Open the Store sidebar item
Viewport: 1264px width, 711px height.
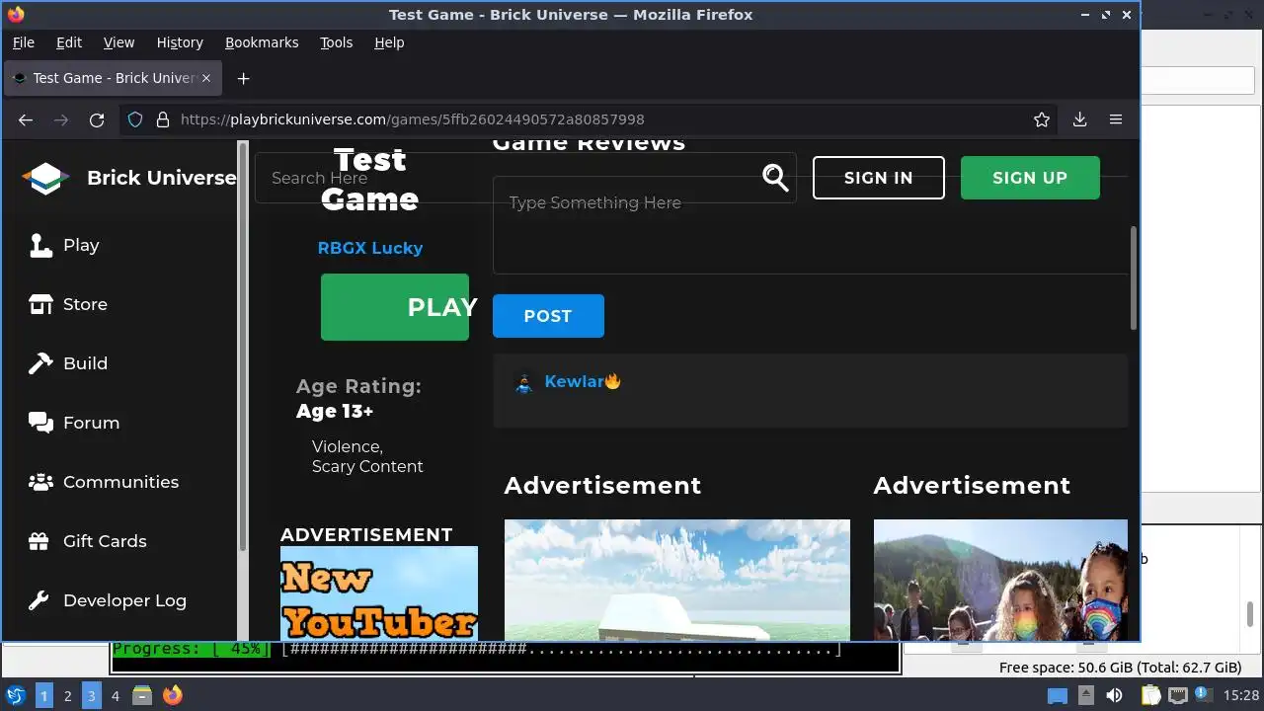pos(67,304)
